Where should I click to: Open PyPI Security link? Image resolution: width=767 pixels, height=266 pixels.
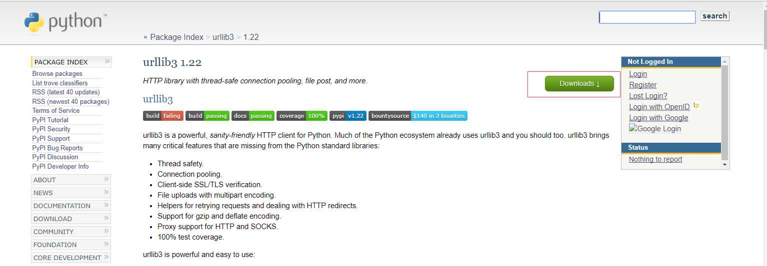(x=51, y=129)
